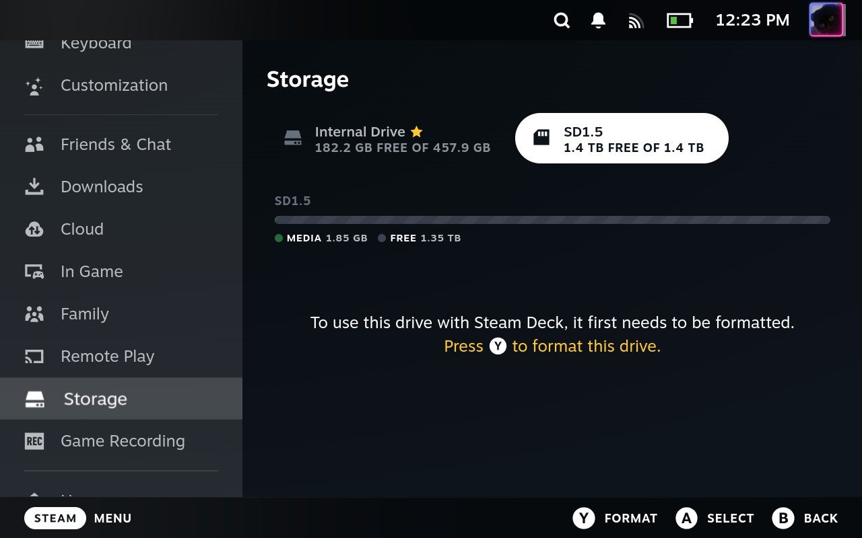
Task: Click the battery indicator
Action: pos(679,20)
